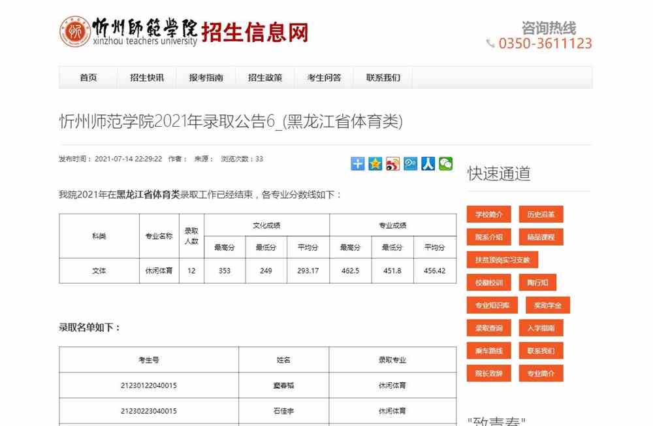The image size is (653, 426).
Task: Open 历史沿革 quick link
Action: tap(541, 214)
